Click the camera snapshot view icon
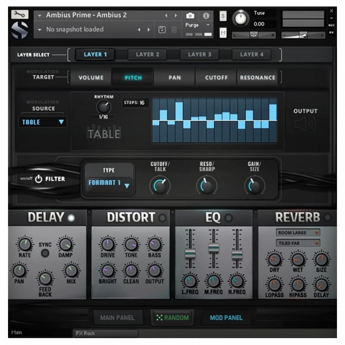Image resolution: width=345 pixels, height=345 pixels. [190, 16]
